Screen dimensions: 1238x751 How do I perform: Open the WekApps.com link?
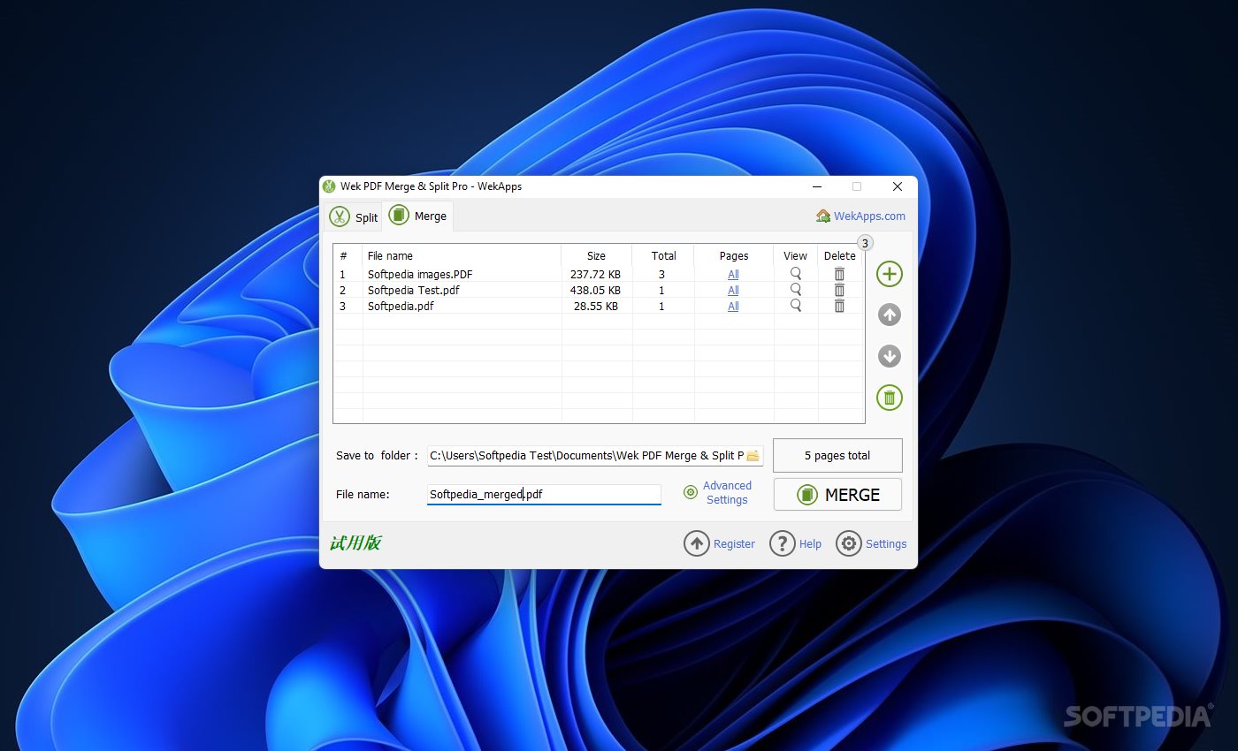tap(869, 216)
